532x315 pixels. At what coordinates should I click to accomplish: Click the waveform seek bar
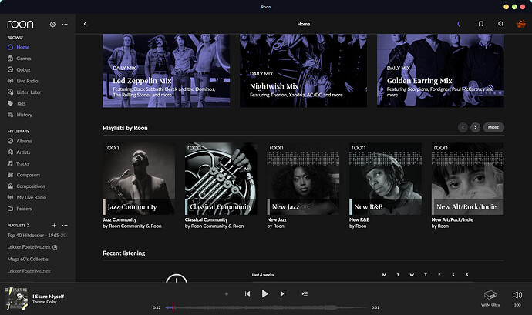(266, 307)
